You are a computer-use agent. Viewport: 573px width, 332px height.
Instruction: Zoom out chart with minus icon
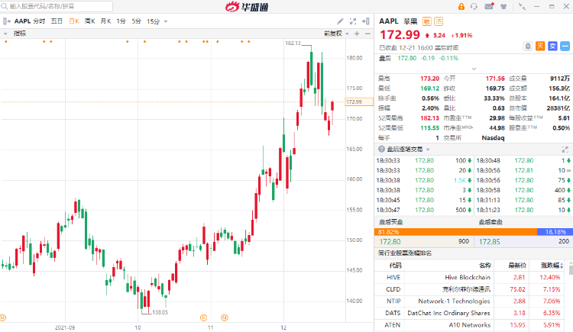tap(367, 34)
